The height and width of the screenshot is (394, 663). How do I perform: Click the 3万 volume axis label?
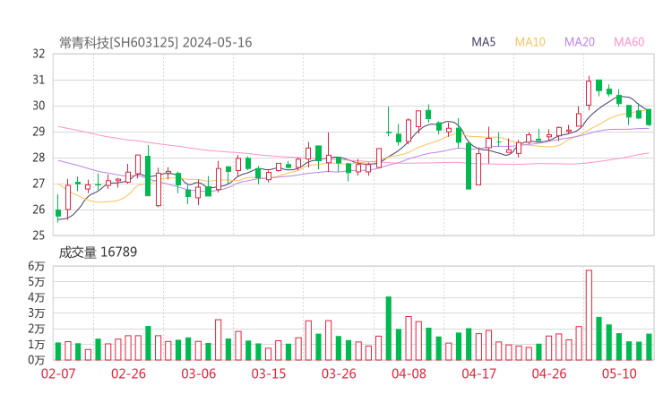pyautogui.click(x=37, y=313)
